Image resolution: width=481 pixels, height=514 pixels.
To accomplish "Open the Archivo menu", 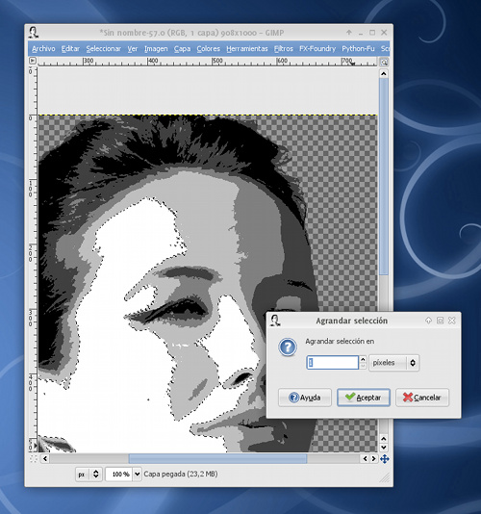I will [43, 49].
